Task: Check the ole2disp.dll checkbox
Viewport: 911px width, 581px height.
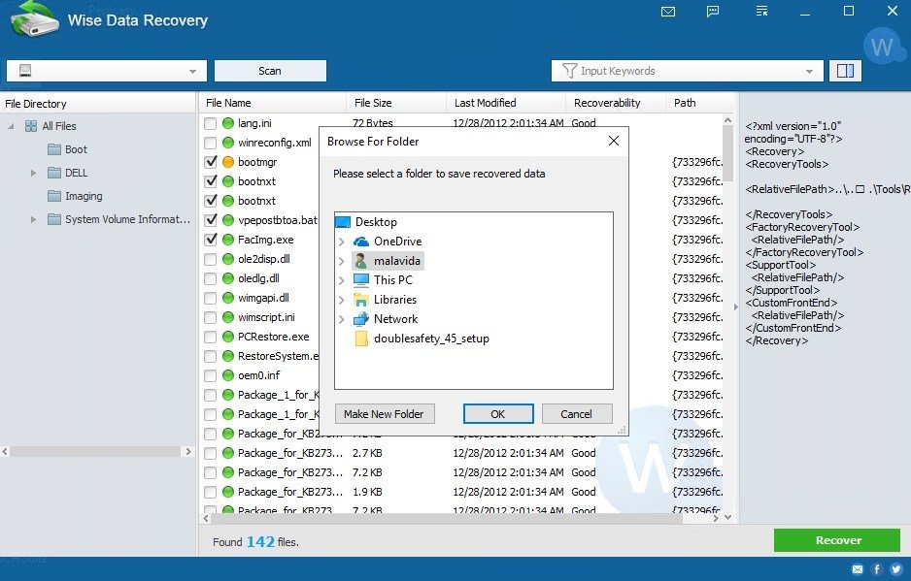Action: pyautogui.click(x=211, y=259)
